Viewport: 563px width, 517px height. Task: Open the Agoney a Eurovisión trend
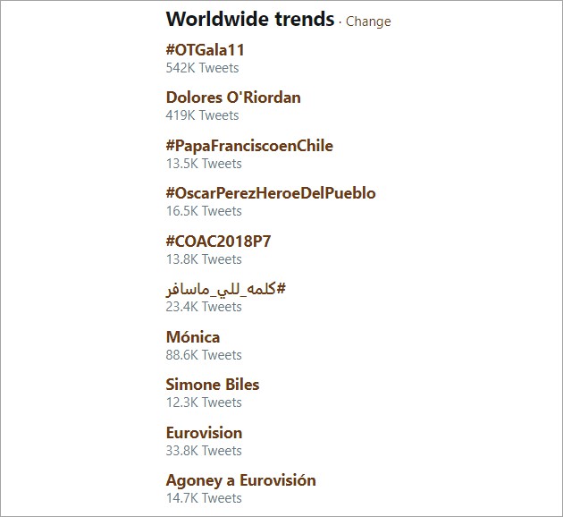(241, 480)
